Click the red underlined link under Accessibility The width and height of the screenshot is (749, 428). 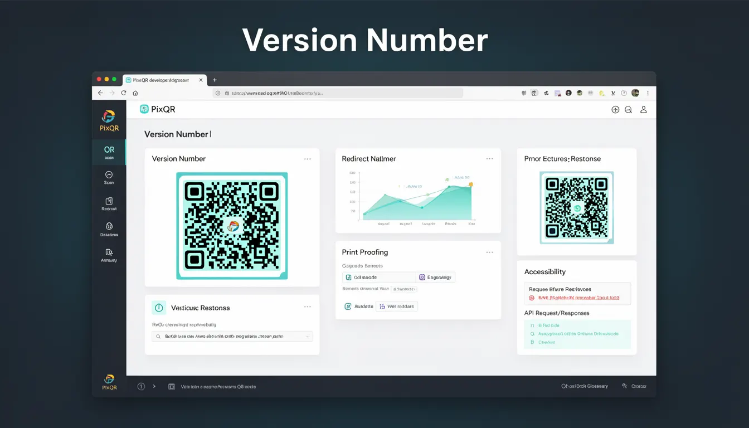(578, 298)
